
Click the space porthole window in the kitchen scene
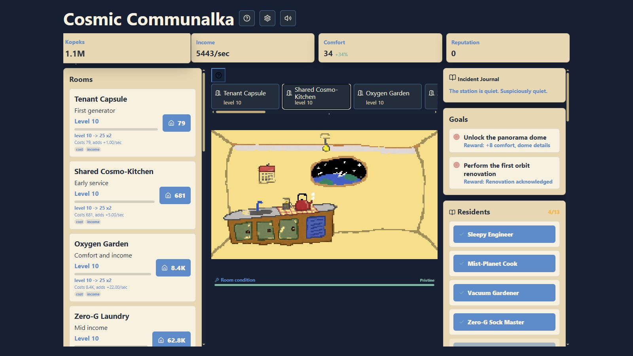click(x=339, y=172)
